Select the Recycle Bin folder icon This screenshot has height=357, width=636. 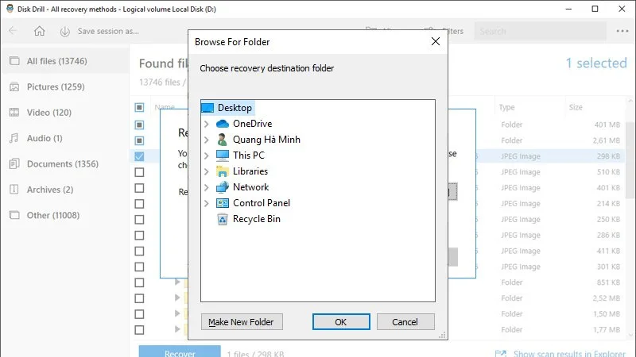tap(223, 219)
